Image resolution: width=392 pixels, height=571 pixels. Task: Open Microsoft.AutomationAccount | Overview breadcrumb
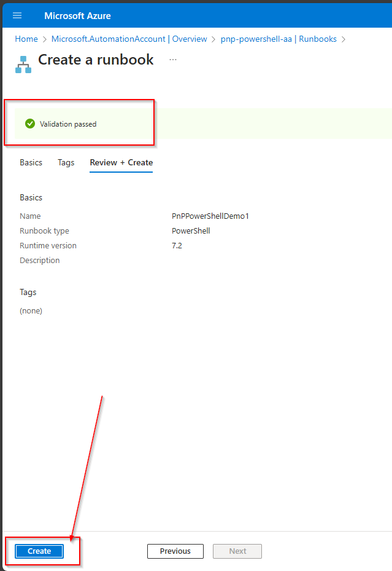[129, 39]
